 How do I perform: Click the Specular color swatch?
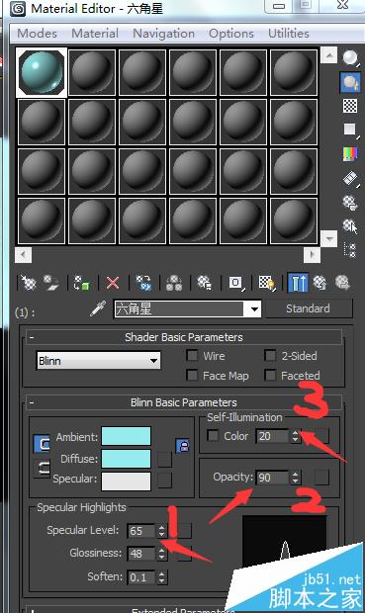pyautogui.click(x=126, y=481)
